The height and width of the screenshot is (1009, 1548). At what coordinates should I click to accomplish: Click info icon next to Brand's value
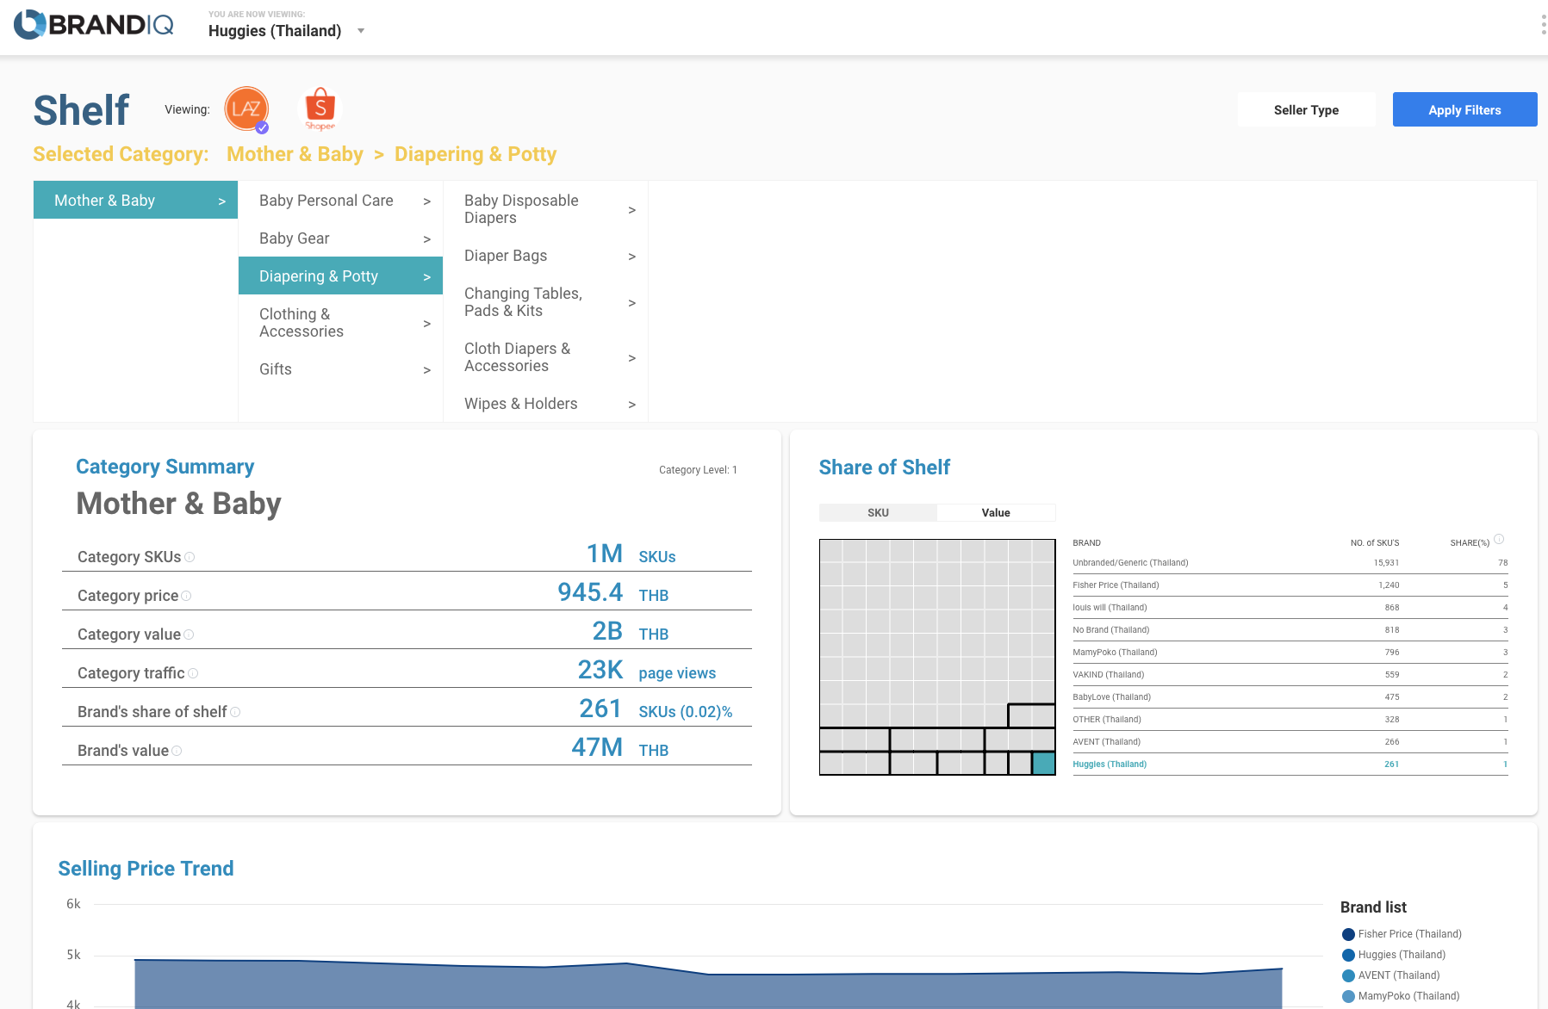click(x=177, y=751)
